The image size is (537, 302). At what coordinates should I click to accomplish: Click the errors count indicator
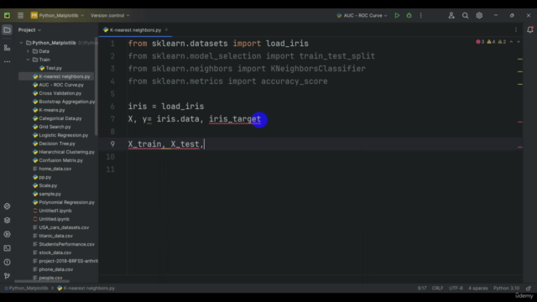(x=480, y=42)
